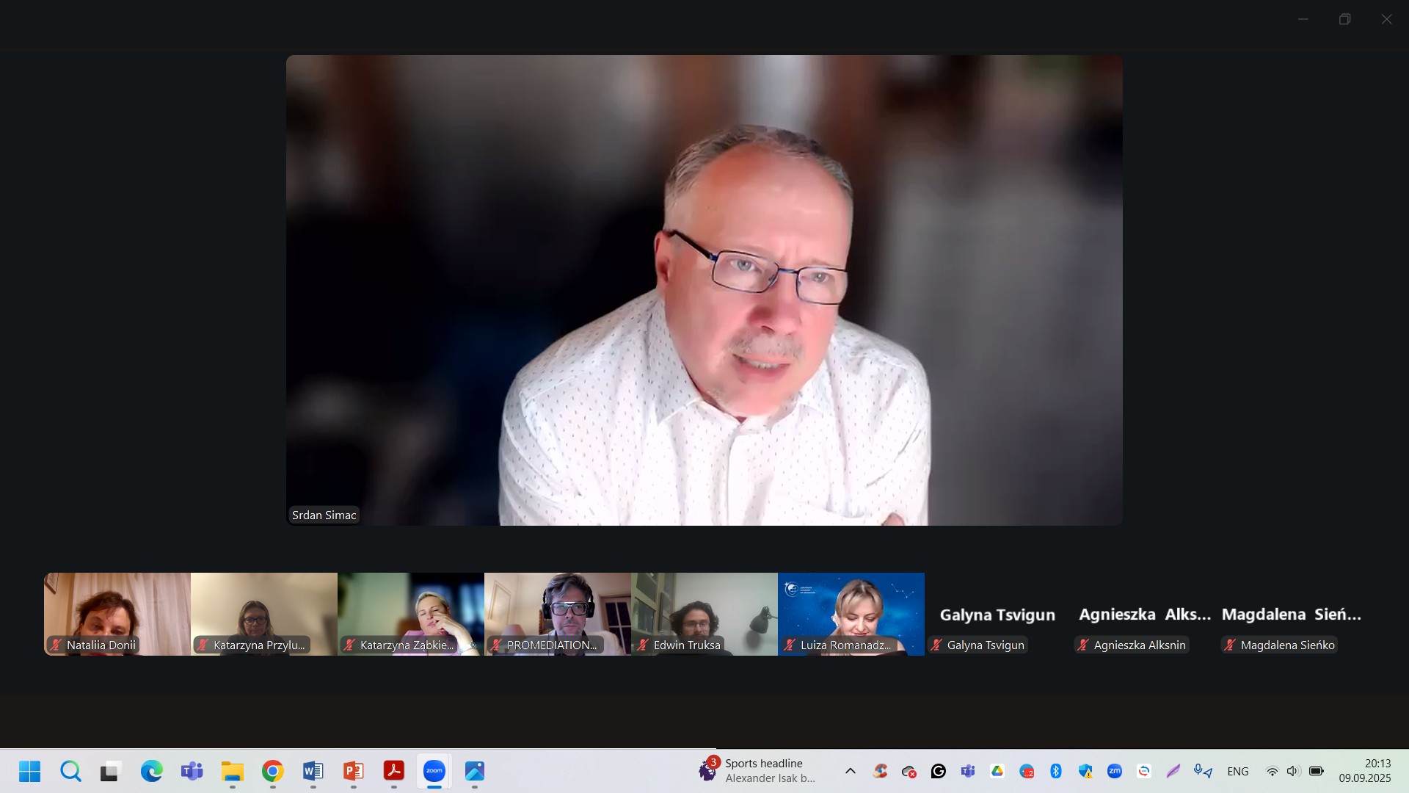Viewport: 1409px width, 793px height.
Task: Open Google Drive tray icon
Action: point(997,771)
